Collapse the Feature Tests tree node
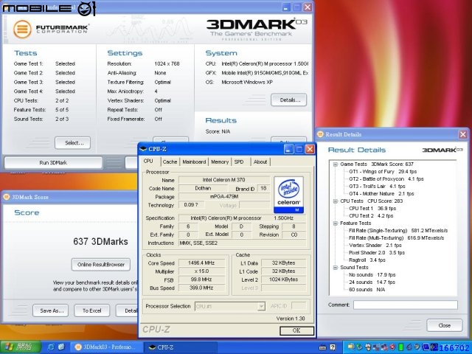Screen dimensions: 472x354 335,223
